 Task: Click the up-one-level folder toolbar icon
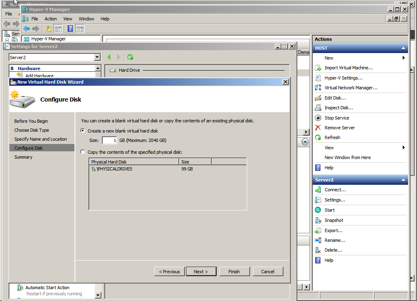(48, 29)
